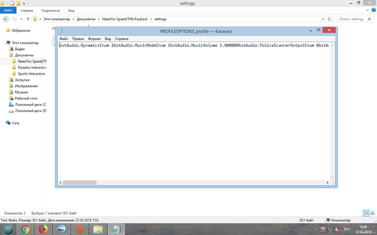Screen dimensions: 377x235
Task: Click Notepad window title icon
Action: [x=61, y=31]
